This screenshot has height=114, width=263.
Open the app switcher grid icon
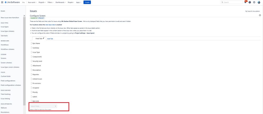[x=2, y=2]
